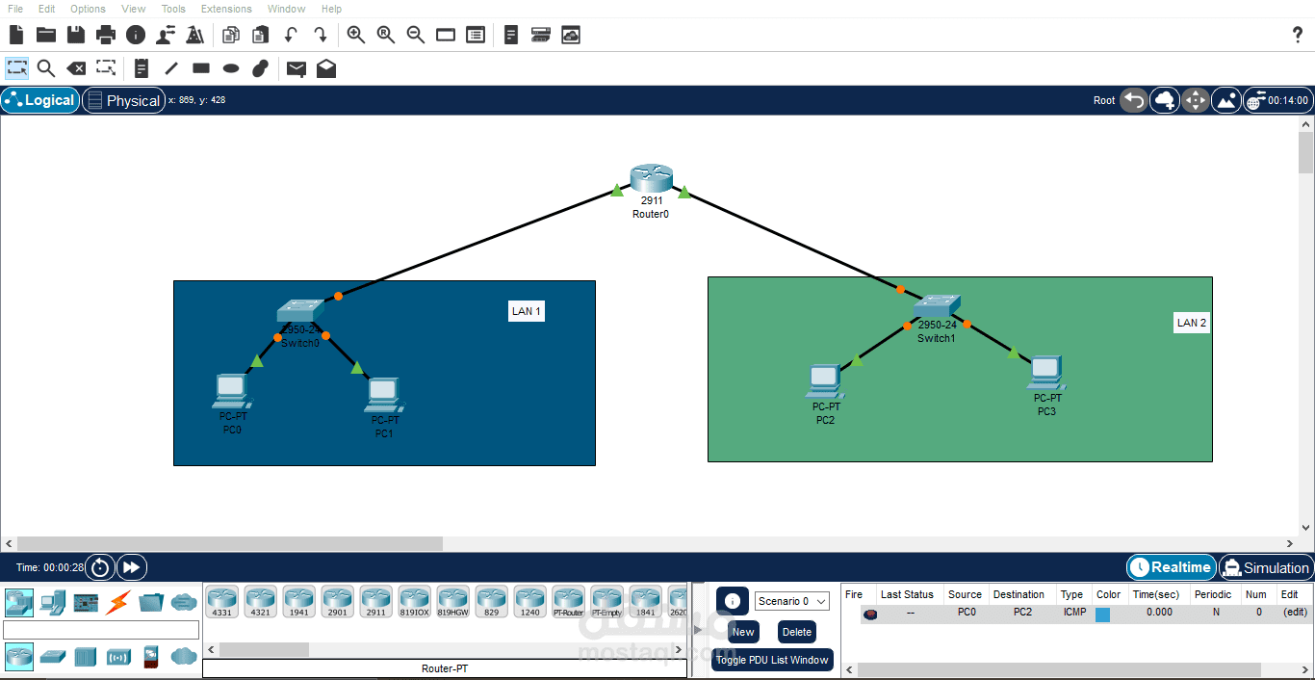Open the help question mark

(x=1297, y=35)
